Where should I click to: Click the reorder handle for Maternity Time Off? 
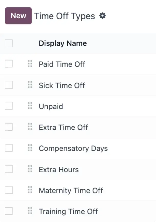tap(30, 190)
